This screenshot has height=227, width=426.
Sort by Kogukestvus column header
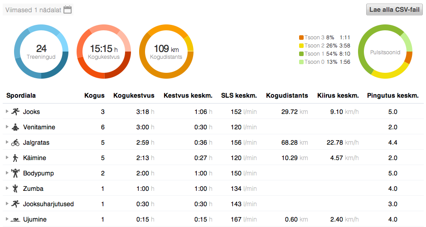click(134, 95)
